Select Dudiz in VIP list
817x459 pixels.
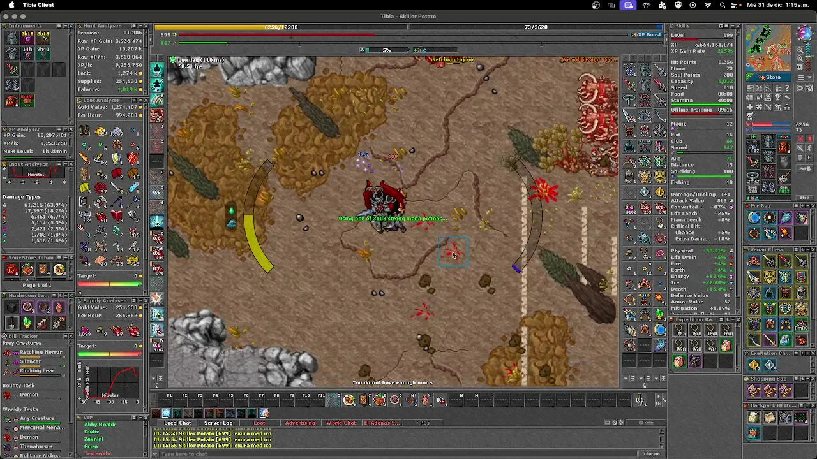click(92, 432)
